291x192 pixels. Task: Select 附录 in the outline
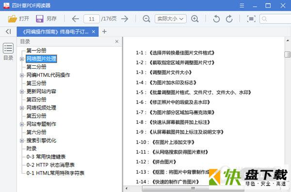(32, 148)
